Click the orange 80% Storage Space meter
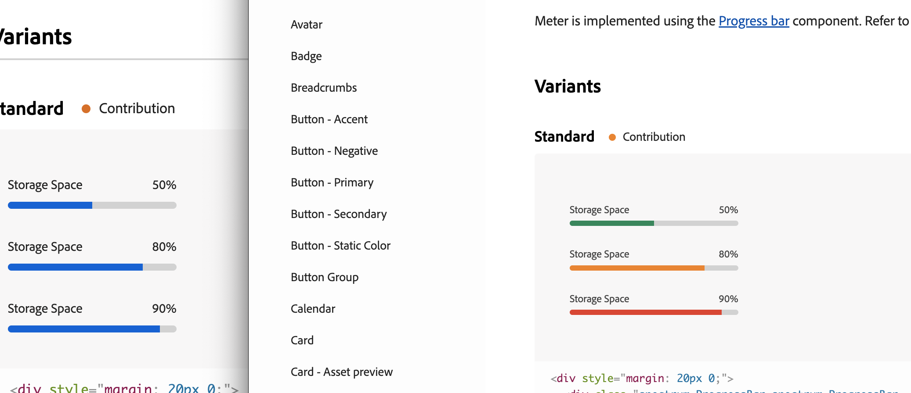Image resolution: width=911 pixels, height=393 pixels. point(654,268)
